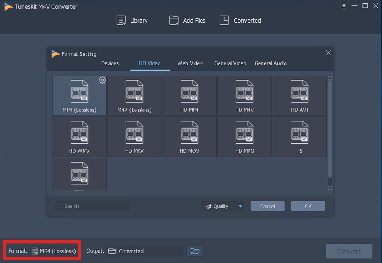Pick the TS format tile
The width and height of the screenshot is (382, 263).
point(299,137)
